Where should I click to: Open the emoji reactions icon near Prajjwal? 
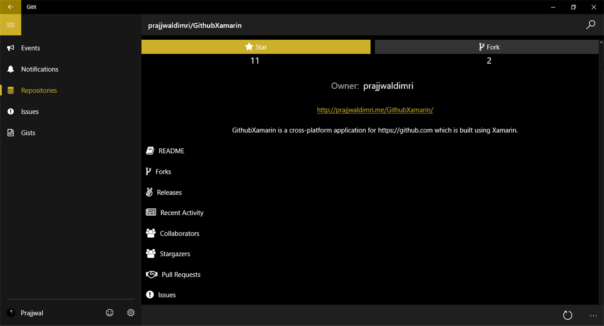point(109,313)
